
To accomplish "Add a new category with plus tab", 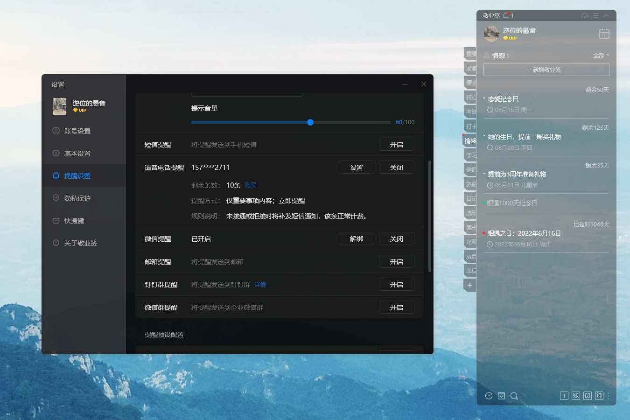I will pyautogui.click(x=470, y=285).
